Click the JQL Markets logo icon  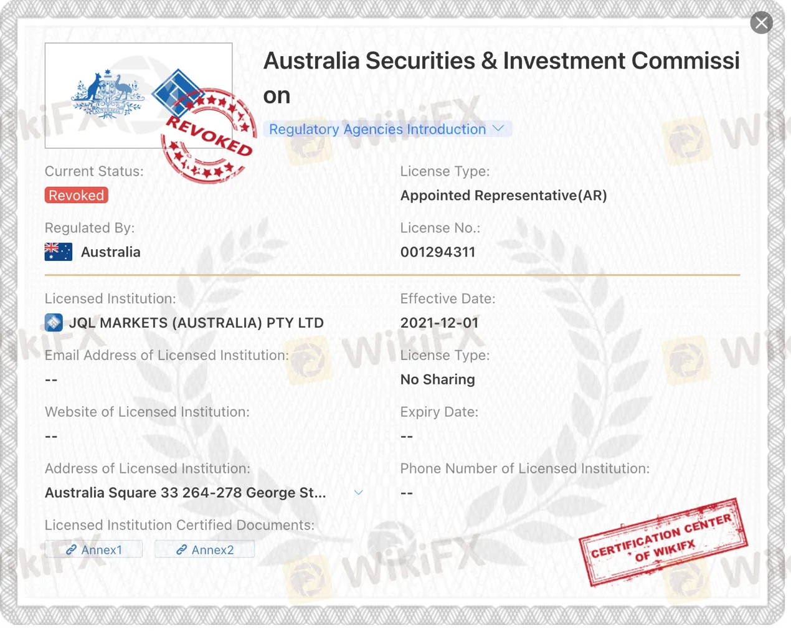(x=54, y=323)
